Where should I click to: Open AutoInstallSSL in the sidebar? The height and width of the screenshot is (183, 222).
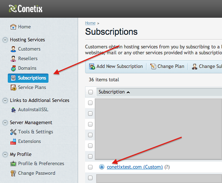[30, 110]
